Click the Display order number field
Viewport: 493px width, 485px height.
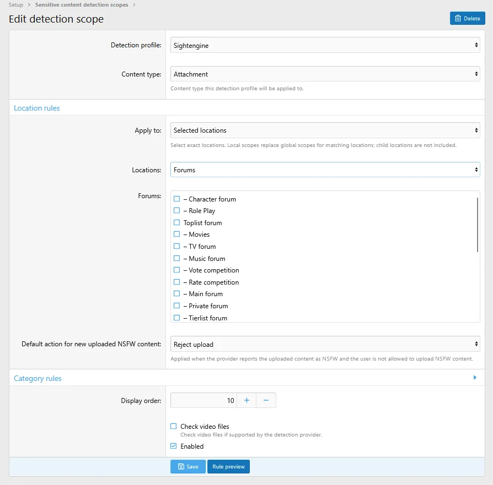click(203, 400)
